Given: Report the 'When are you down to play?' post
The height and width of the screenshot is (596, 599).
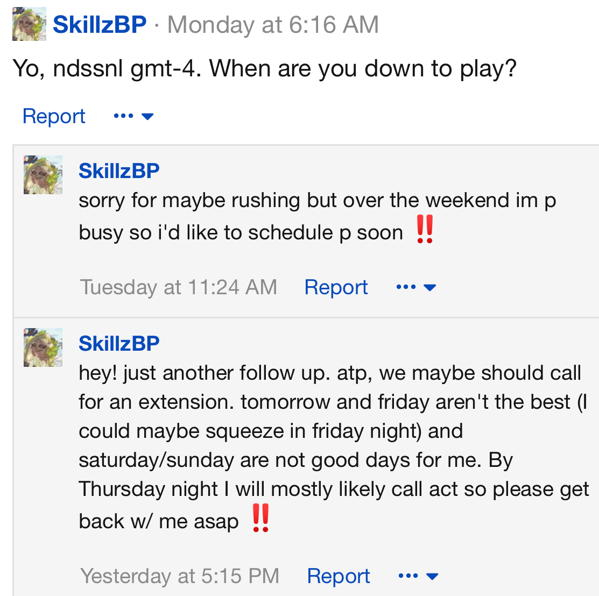Looking at the screenshot, I should [54, 116].
